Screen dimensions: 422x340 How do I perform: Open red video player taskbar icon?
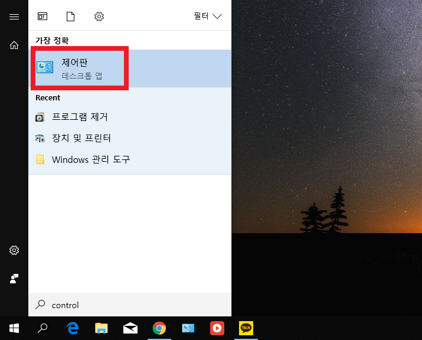tap(217, 328)
